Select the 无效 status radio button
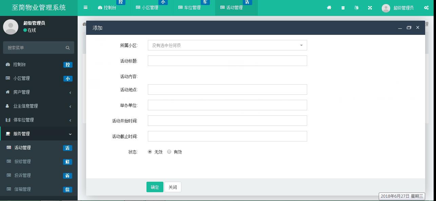This screenshot has width=436, height=201. pyautogui.click(x=150, y=152)
